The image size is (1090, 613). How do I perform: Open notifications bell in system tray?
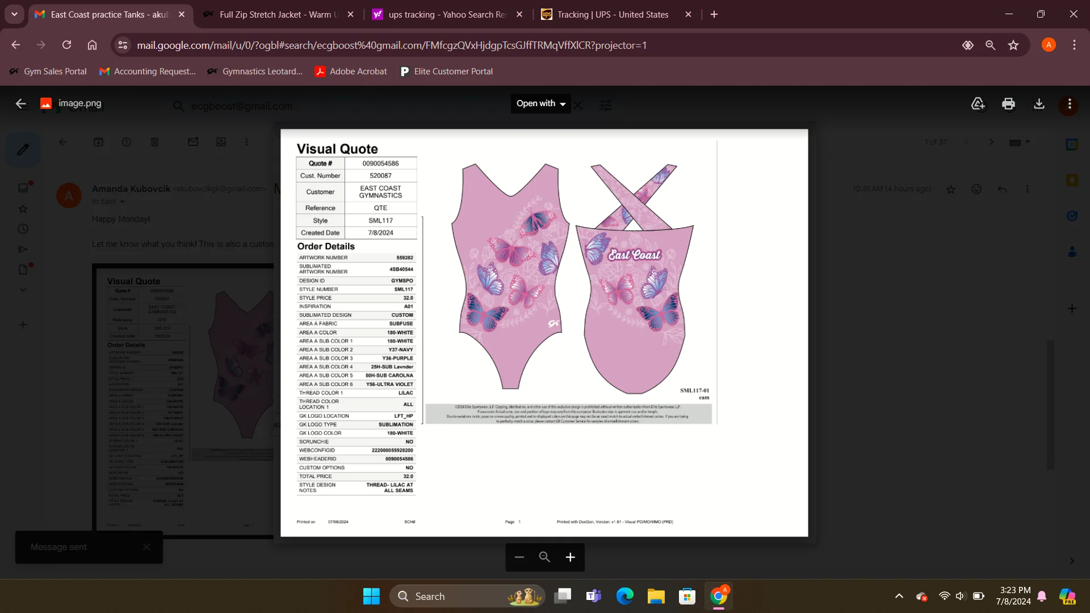click(1042, 596)
